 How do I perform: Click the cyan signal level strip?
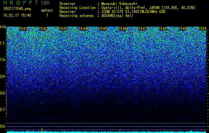point(106,132)
